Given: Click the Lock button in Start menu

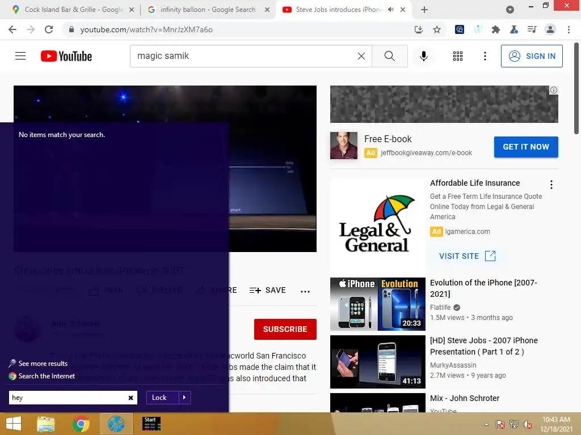Looking at the screenshot, I should click(163, 398).
